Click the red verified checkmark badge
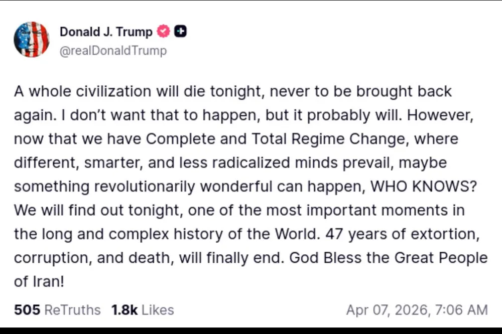This screenshot has width=502, height=334. pos(164,32)
